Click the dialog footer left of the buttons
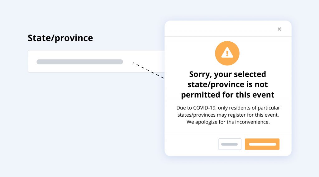Image resolution: width=319 pixels, height=177 pixels. point(191,144)
